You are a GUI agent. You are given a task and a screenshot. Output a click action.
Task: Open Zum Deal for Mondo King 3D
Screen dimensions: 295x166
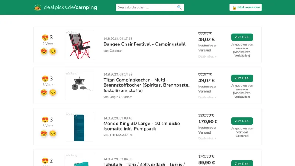[x=242, y=121]
